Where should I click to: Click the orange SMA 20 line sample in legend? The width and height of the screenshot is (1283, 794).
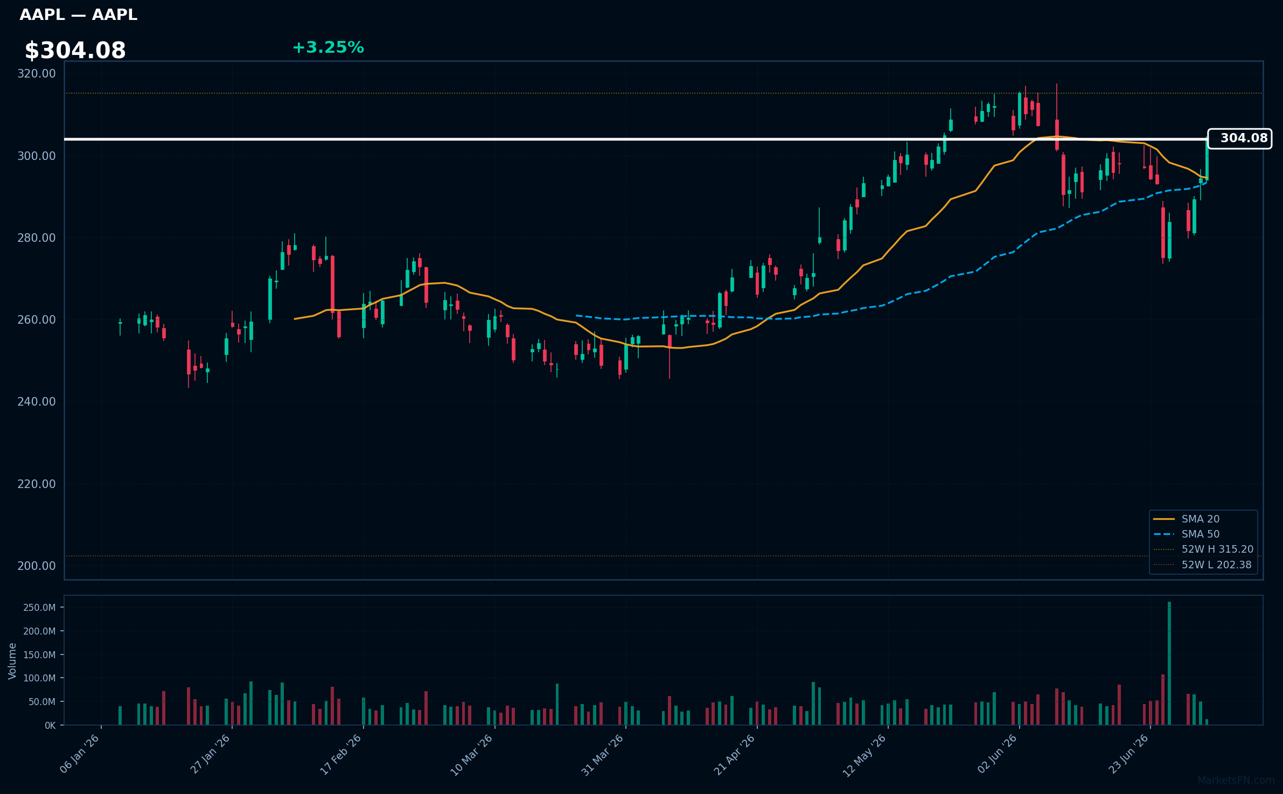1164,519
